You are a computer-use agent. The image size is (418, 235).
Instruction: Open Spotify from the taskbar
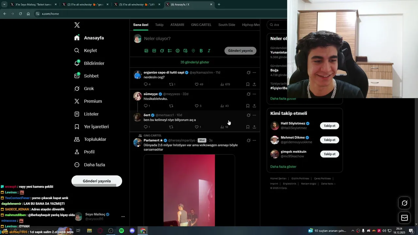pyautogui.click(x=121, y=231)
